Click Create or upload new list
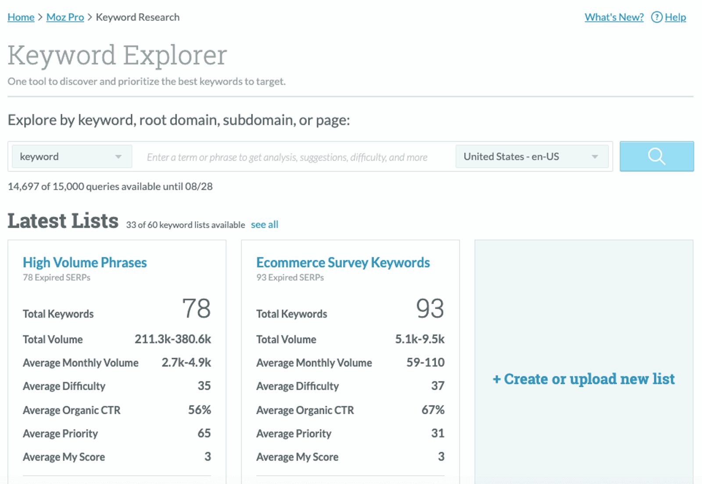 [x=584, y=379]
